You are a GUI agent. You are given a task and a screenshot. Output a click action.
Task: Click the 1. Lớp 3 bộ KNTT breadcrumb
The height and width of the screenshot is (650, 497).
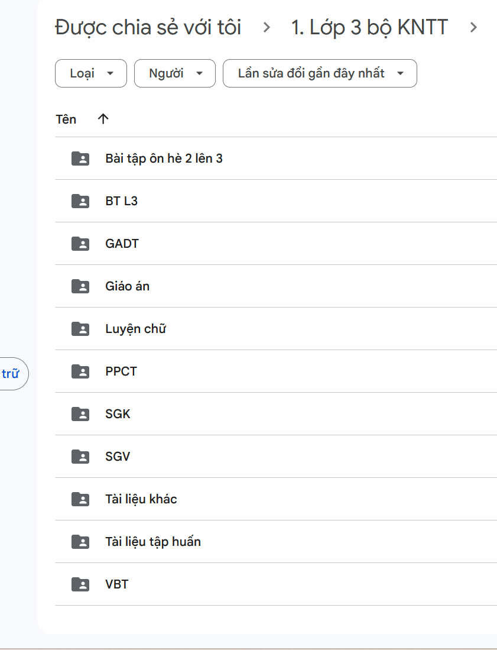click(369, 27)
